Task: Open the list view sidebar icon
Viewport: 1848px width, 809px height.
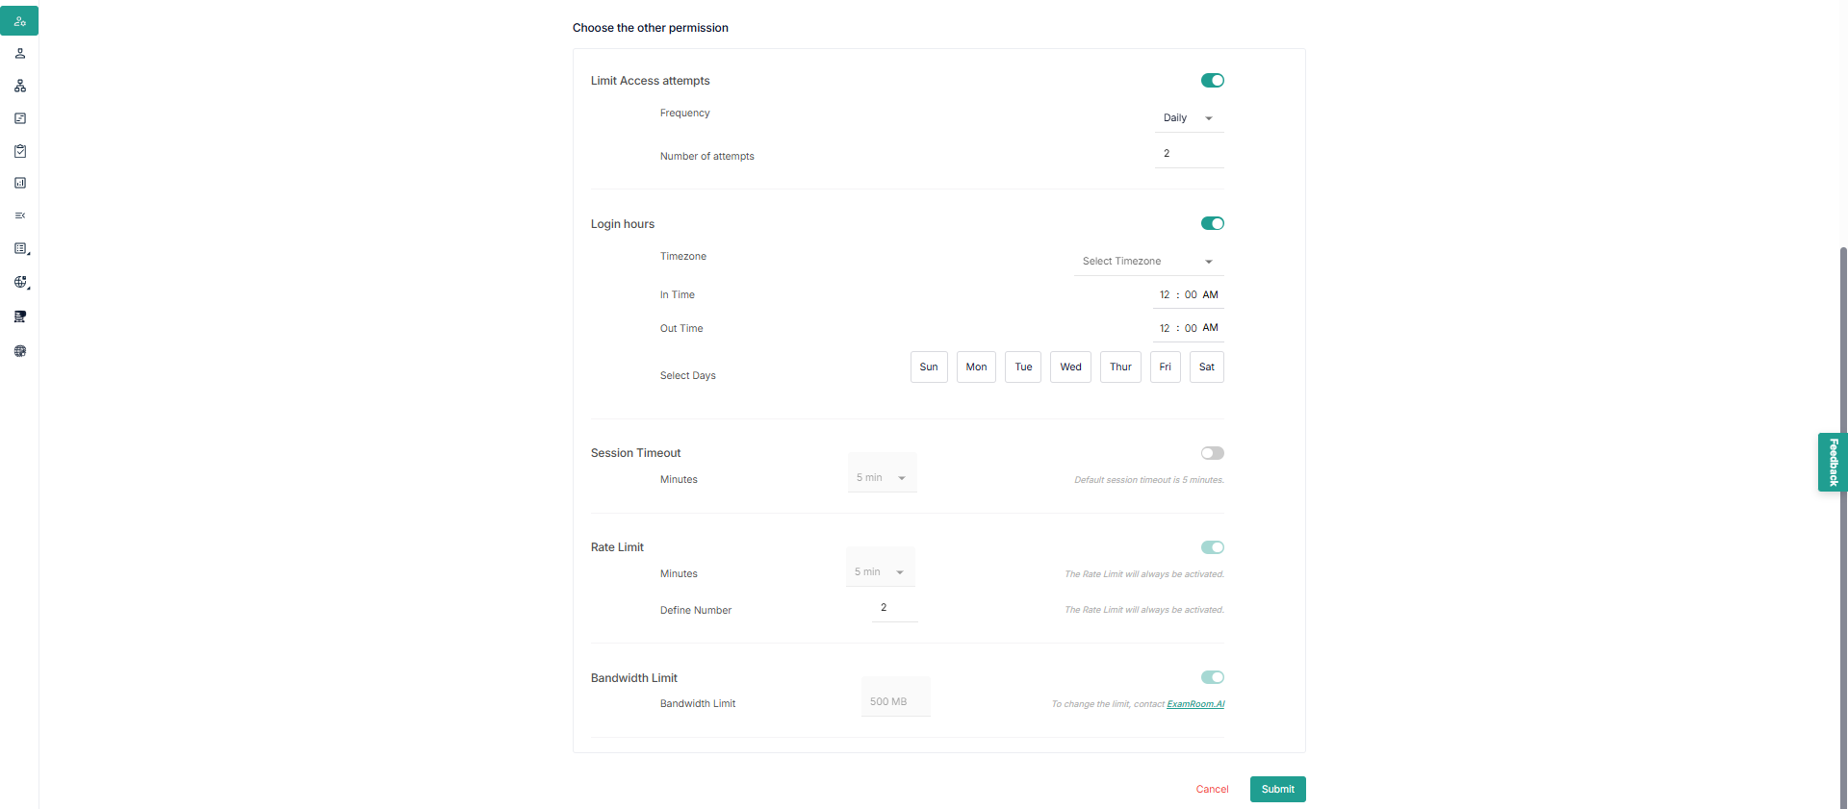Action: pos(19,248)
